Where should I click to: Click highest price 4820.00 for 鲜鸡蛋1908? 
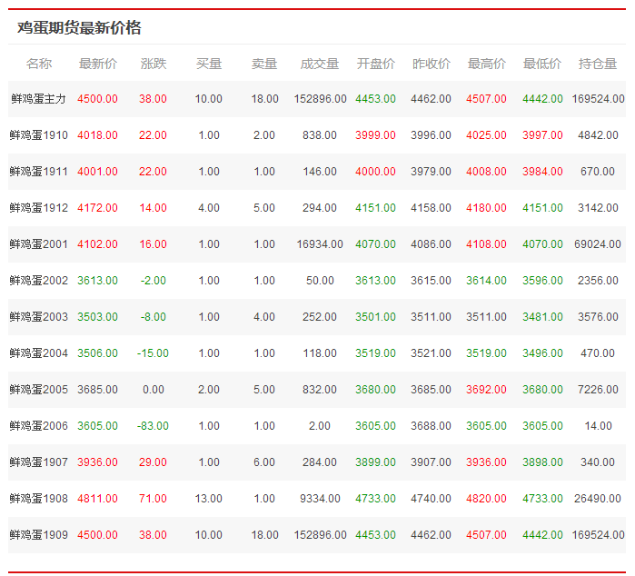[x=486, y=498]
